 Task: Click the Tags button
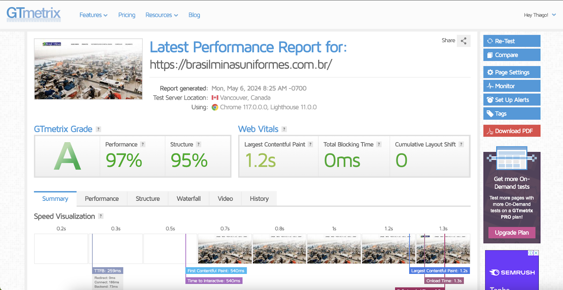512,113
